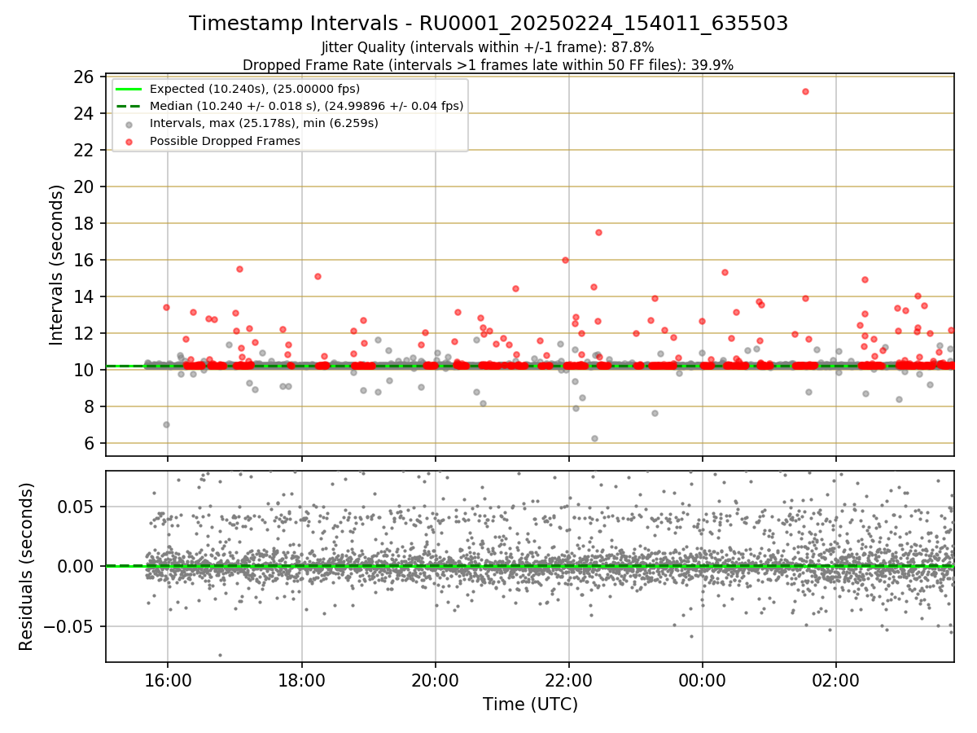Click the '00:00' x-axis tick label

[702, 679]
